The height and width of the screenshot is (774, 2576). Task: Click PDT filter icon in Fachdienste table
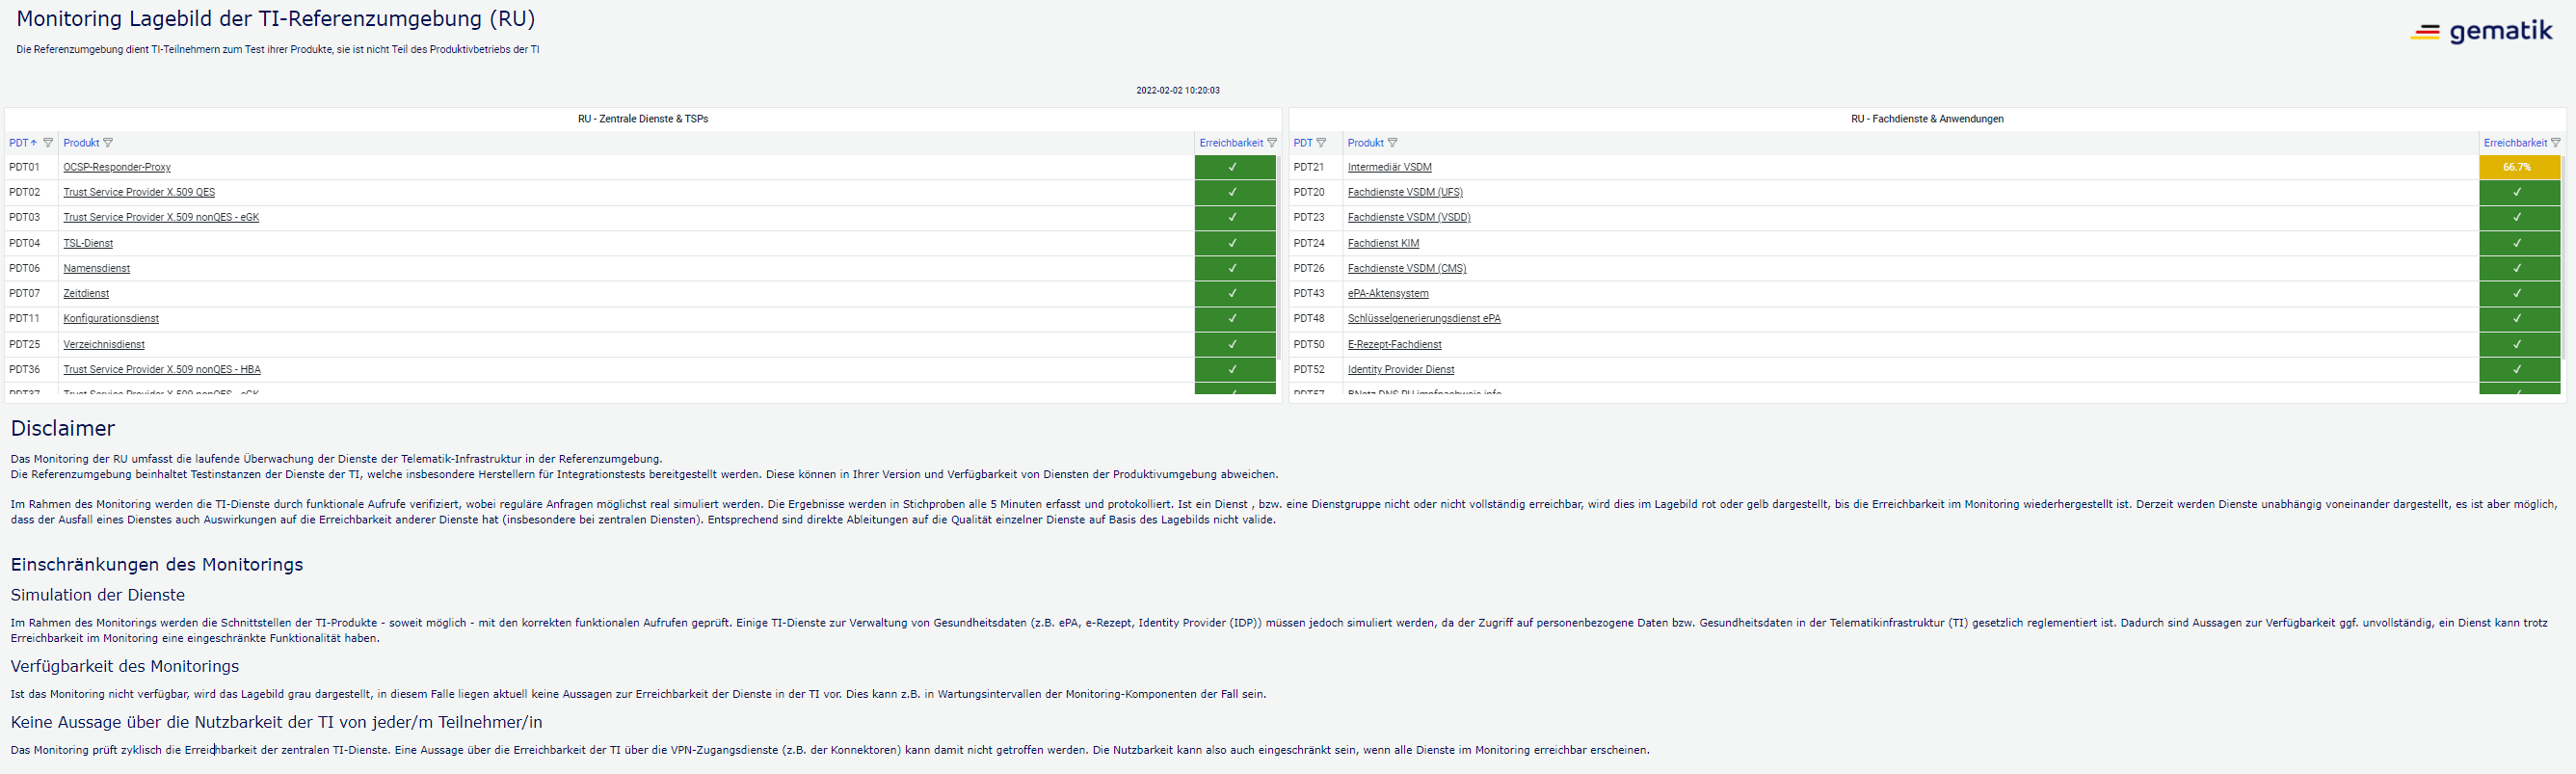pos(1321,143)
